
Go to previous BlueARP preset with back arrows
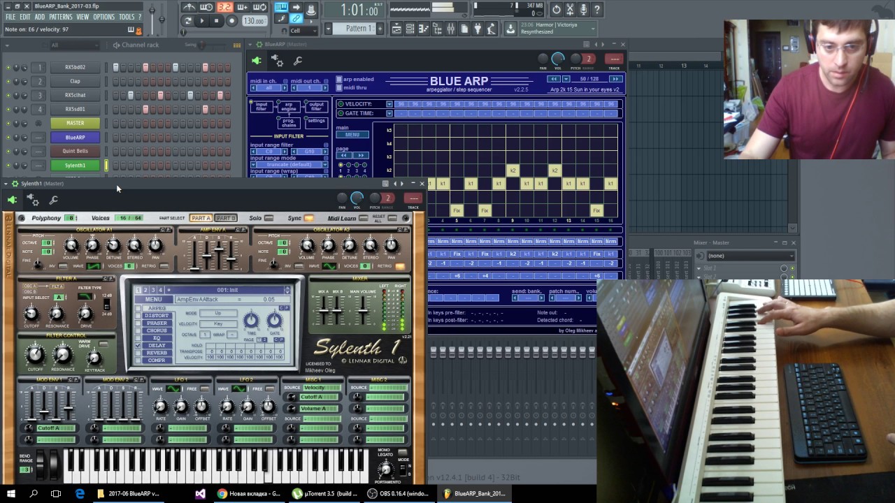[x=553, y=79]
